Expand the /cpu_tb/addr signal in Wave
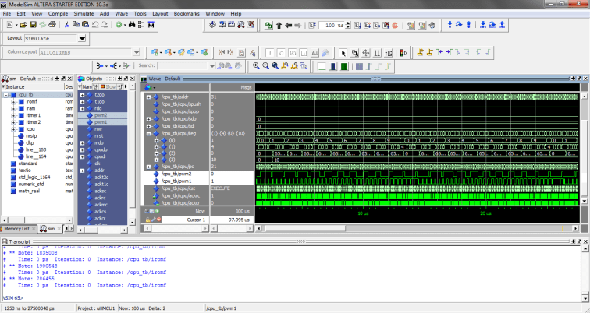This screenshot has height=313, width=590. point(148,96)
